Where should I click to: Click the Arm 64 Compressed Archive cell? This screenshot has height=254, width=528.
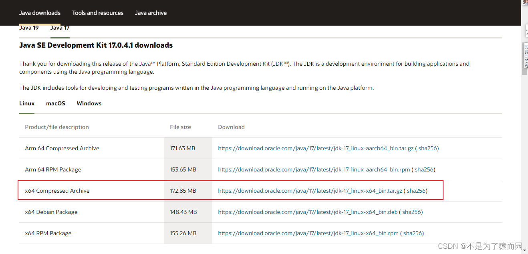coord(62,148)
